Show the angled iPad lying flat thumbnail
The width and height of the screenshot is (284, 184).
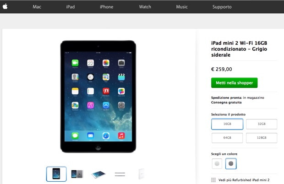point(98,174)
